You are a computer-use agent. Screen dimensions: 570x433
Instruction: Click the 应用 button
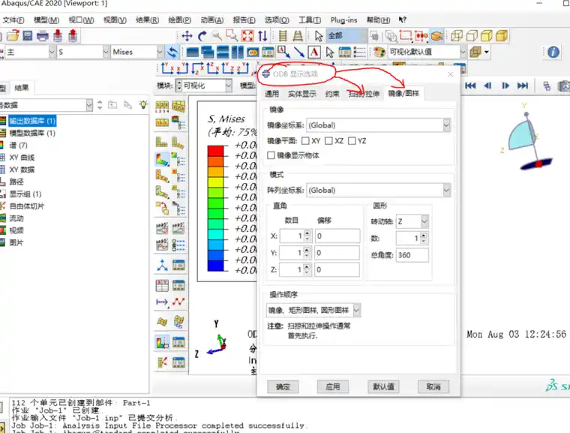pyautogui.click(x=333, y=386)
